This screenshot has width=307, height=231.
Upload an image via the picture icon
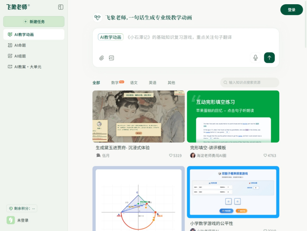pyautogui.click(x=111, y=58)
